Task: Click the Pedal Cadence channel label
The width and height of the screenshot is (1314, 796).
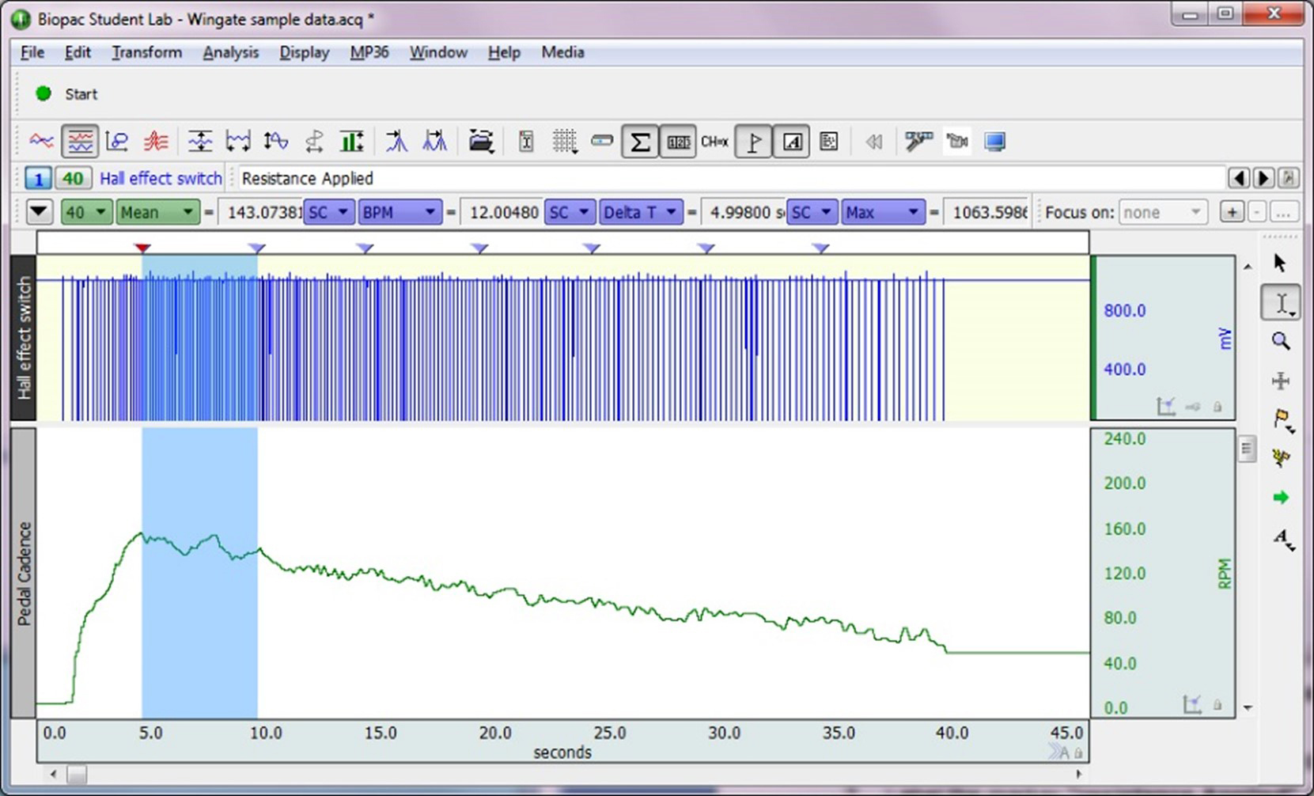Action: [x=25, y=573]
